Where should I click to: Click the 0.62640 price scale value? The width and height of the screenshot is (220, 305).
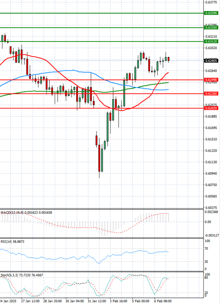211,71
